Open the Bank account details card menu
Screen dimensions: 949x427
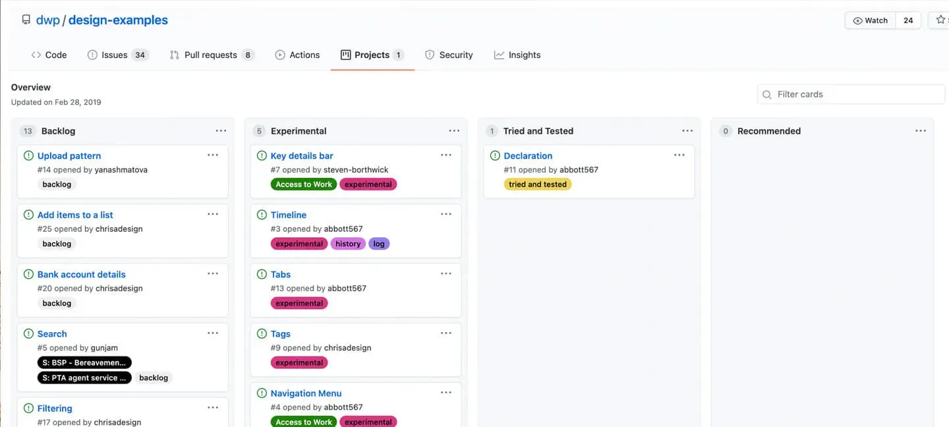click(x=213, y=273)
